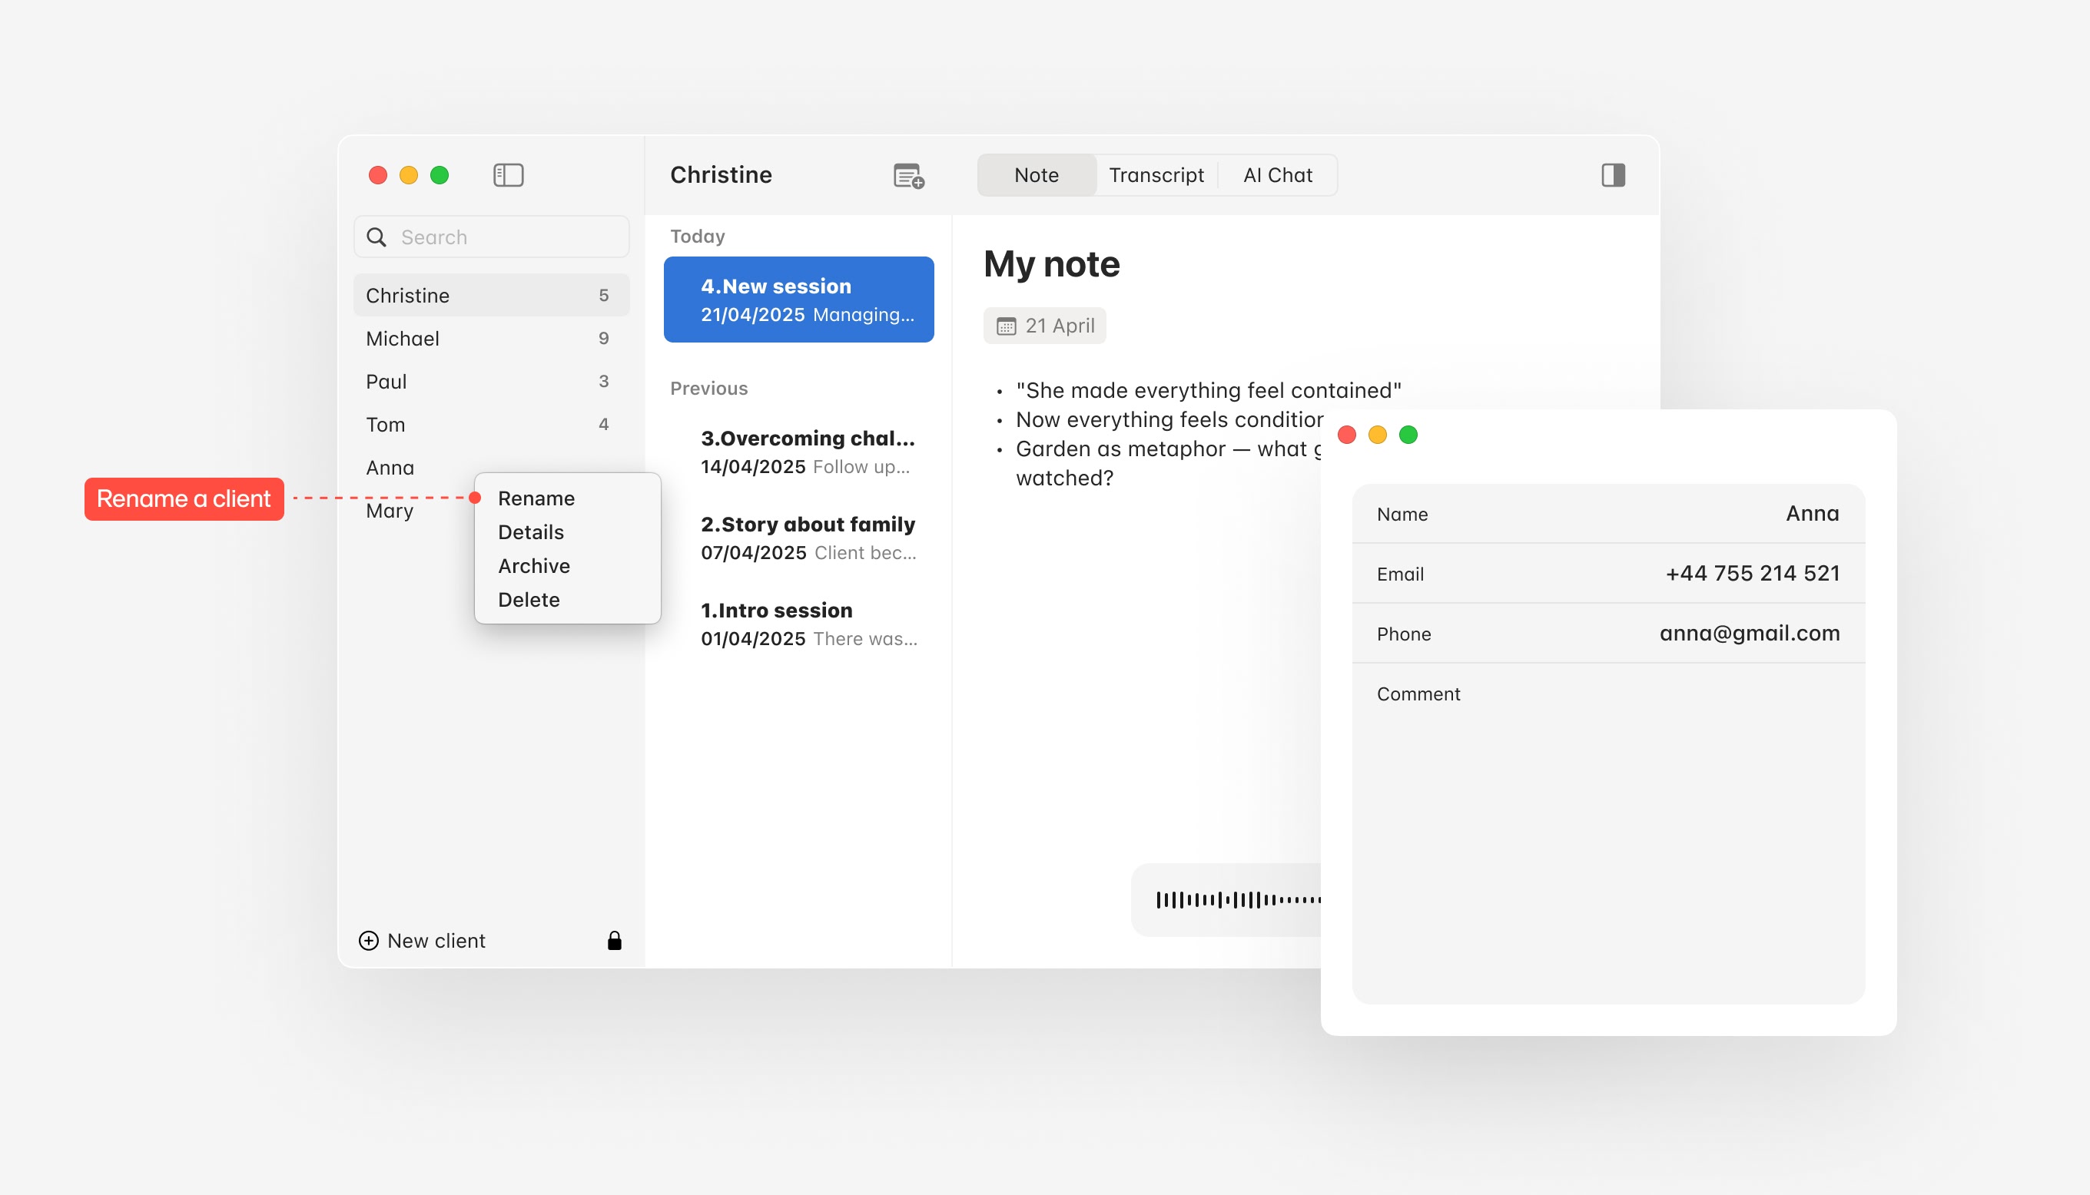
Task: Click the calendar icon on the date chip
Action: [1006, 326]
